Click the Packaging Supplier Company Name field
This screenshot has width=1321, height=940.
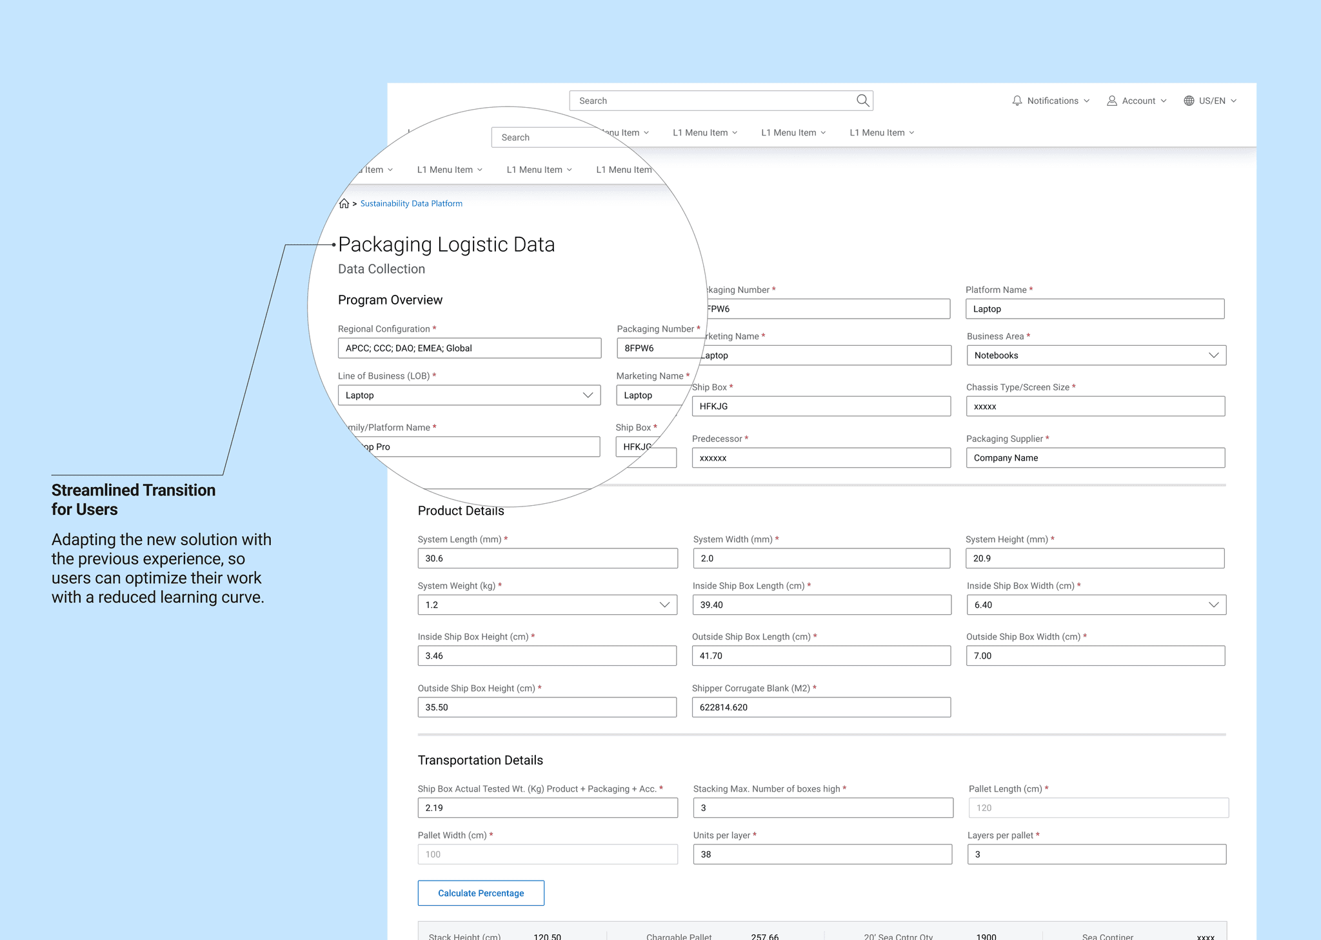click(x=1095, y=458)
